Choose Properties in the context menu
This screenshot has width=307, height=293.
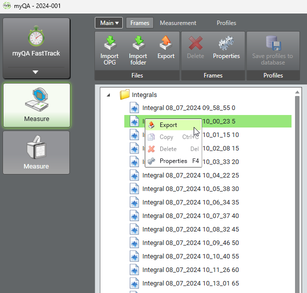click(173, 161)
